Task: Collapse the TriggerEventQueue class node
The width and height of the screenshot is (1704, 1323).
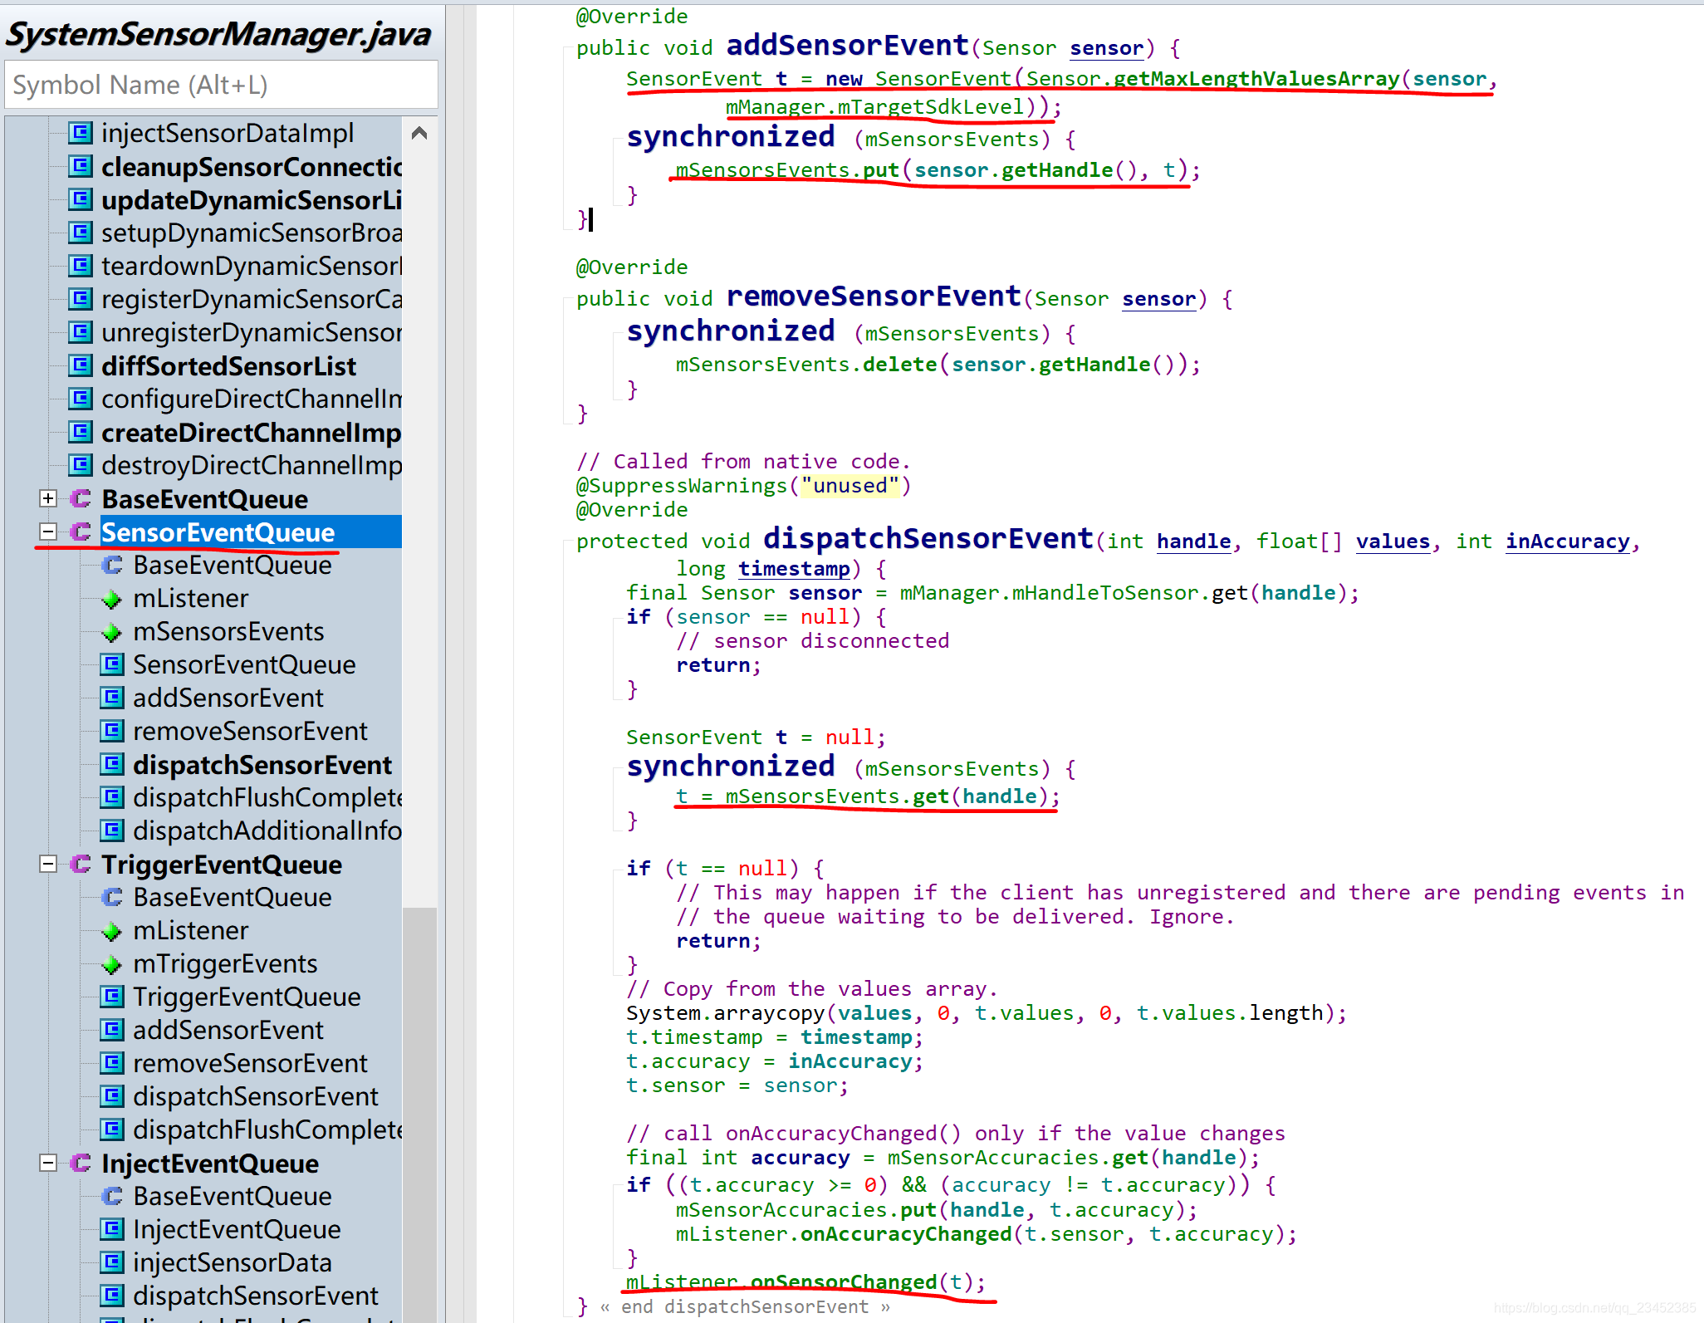Action: coord(48,864)
